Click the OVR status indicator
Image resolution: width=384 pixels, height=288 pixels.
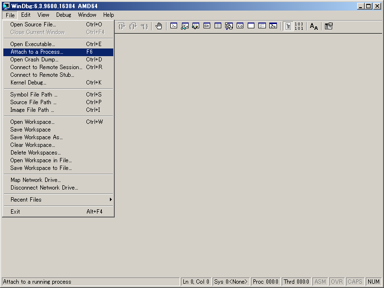(337, 282)
